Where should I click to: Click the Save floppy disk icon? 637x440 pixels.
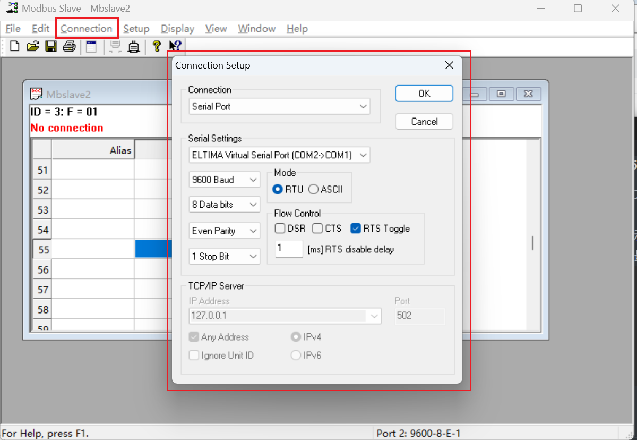point(51,47)
